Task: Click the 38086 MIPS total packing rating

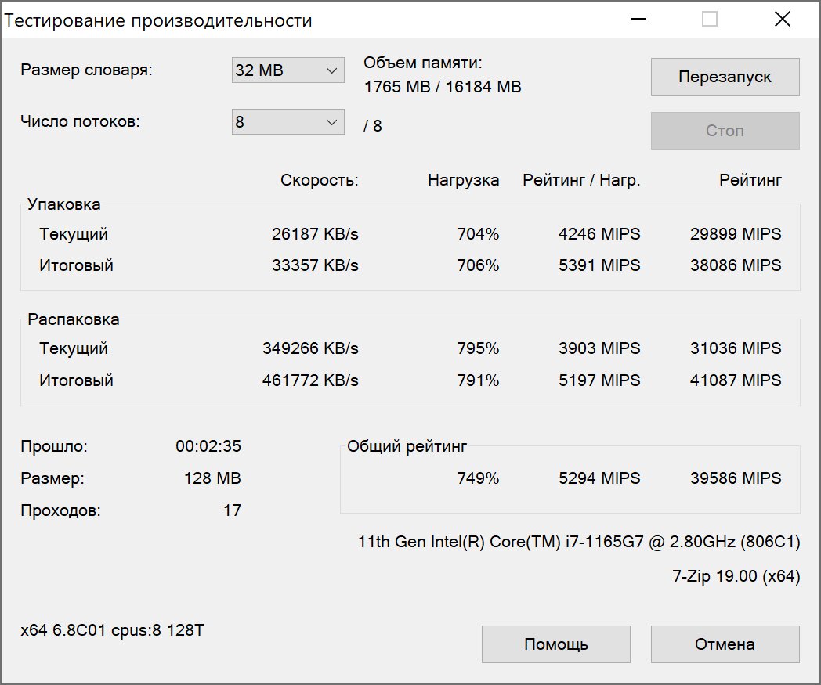Action: pyautogui.click(x=735, y=265)
